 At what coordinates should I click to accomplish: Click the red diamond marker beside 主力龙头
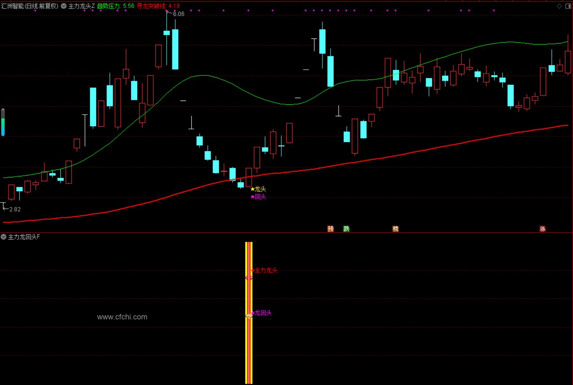click(249, 278)
